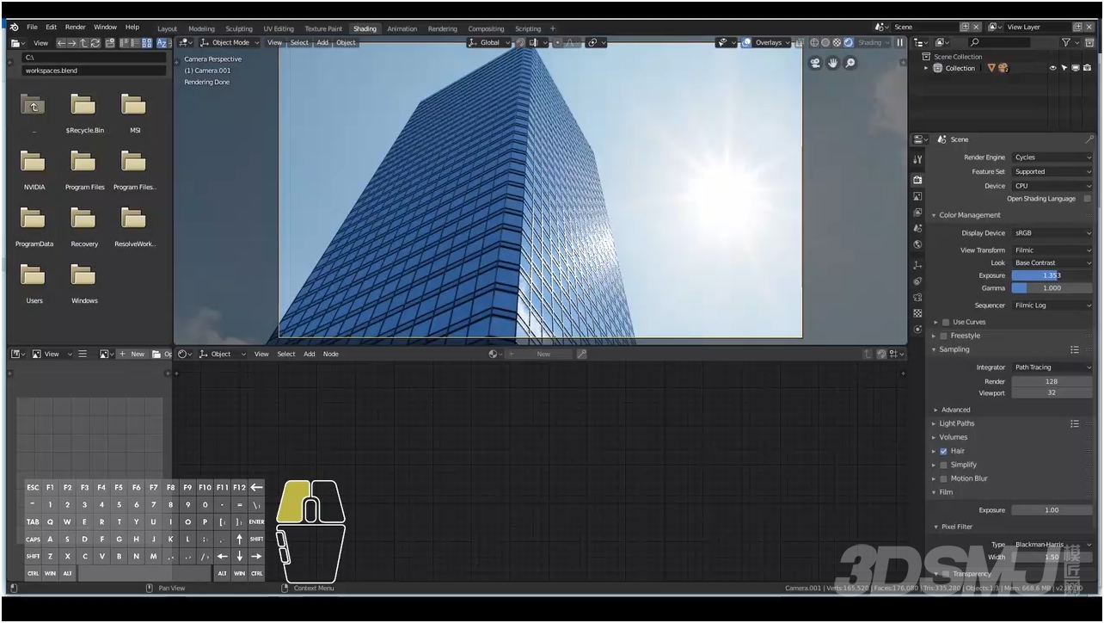Open viewport Add menu button
Screen dimensions: 1104x623
[322, 42]
